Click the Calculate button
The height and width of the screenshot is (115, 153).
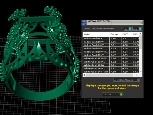(113, 94)
